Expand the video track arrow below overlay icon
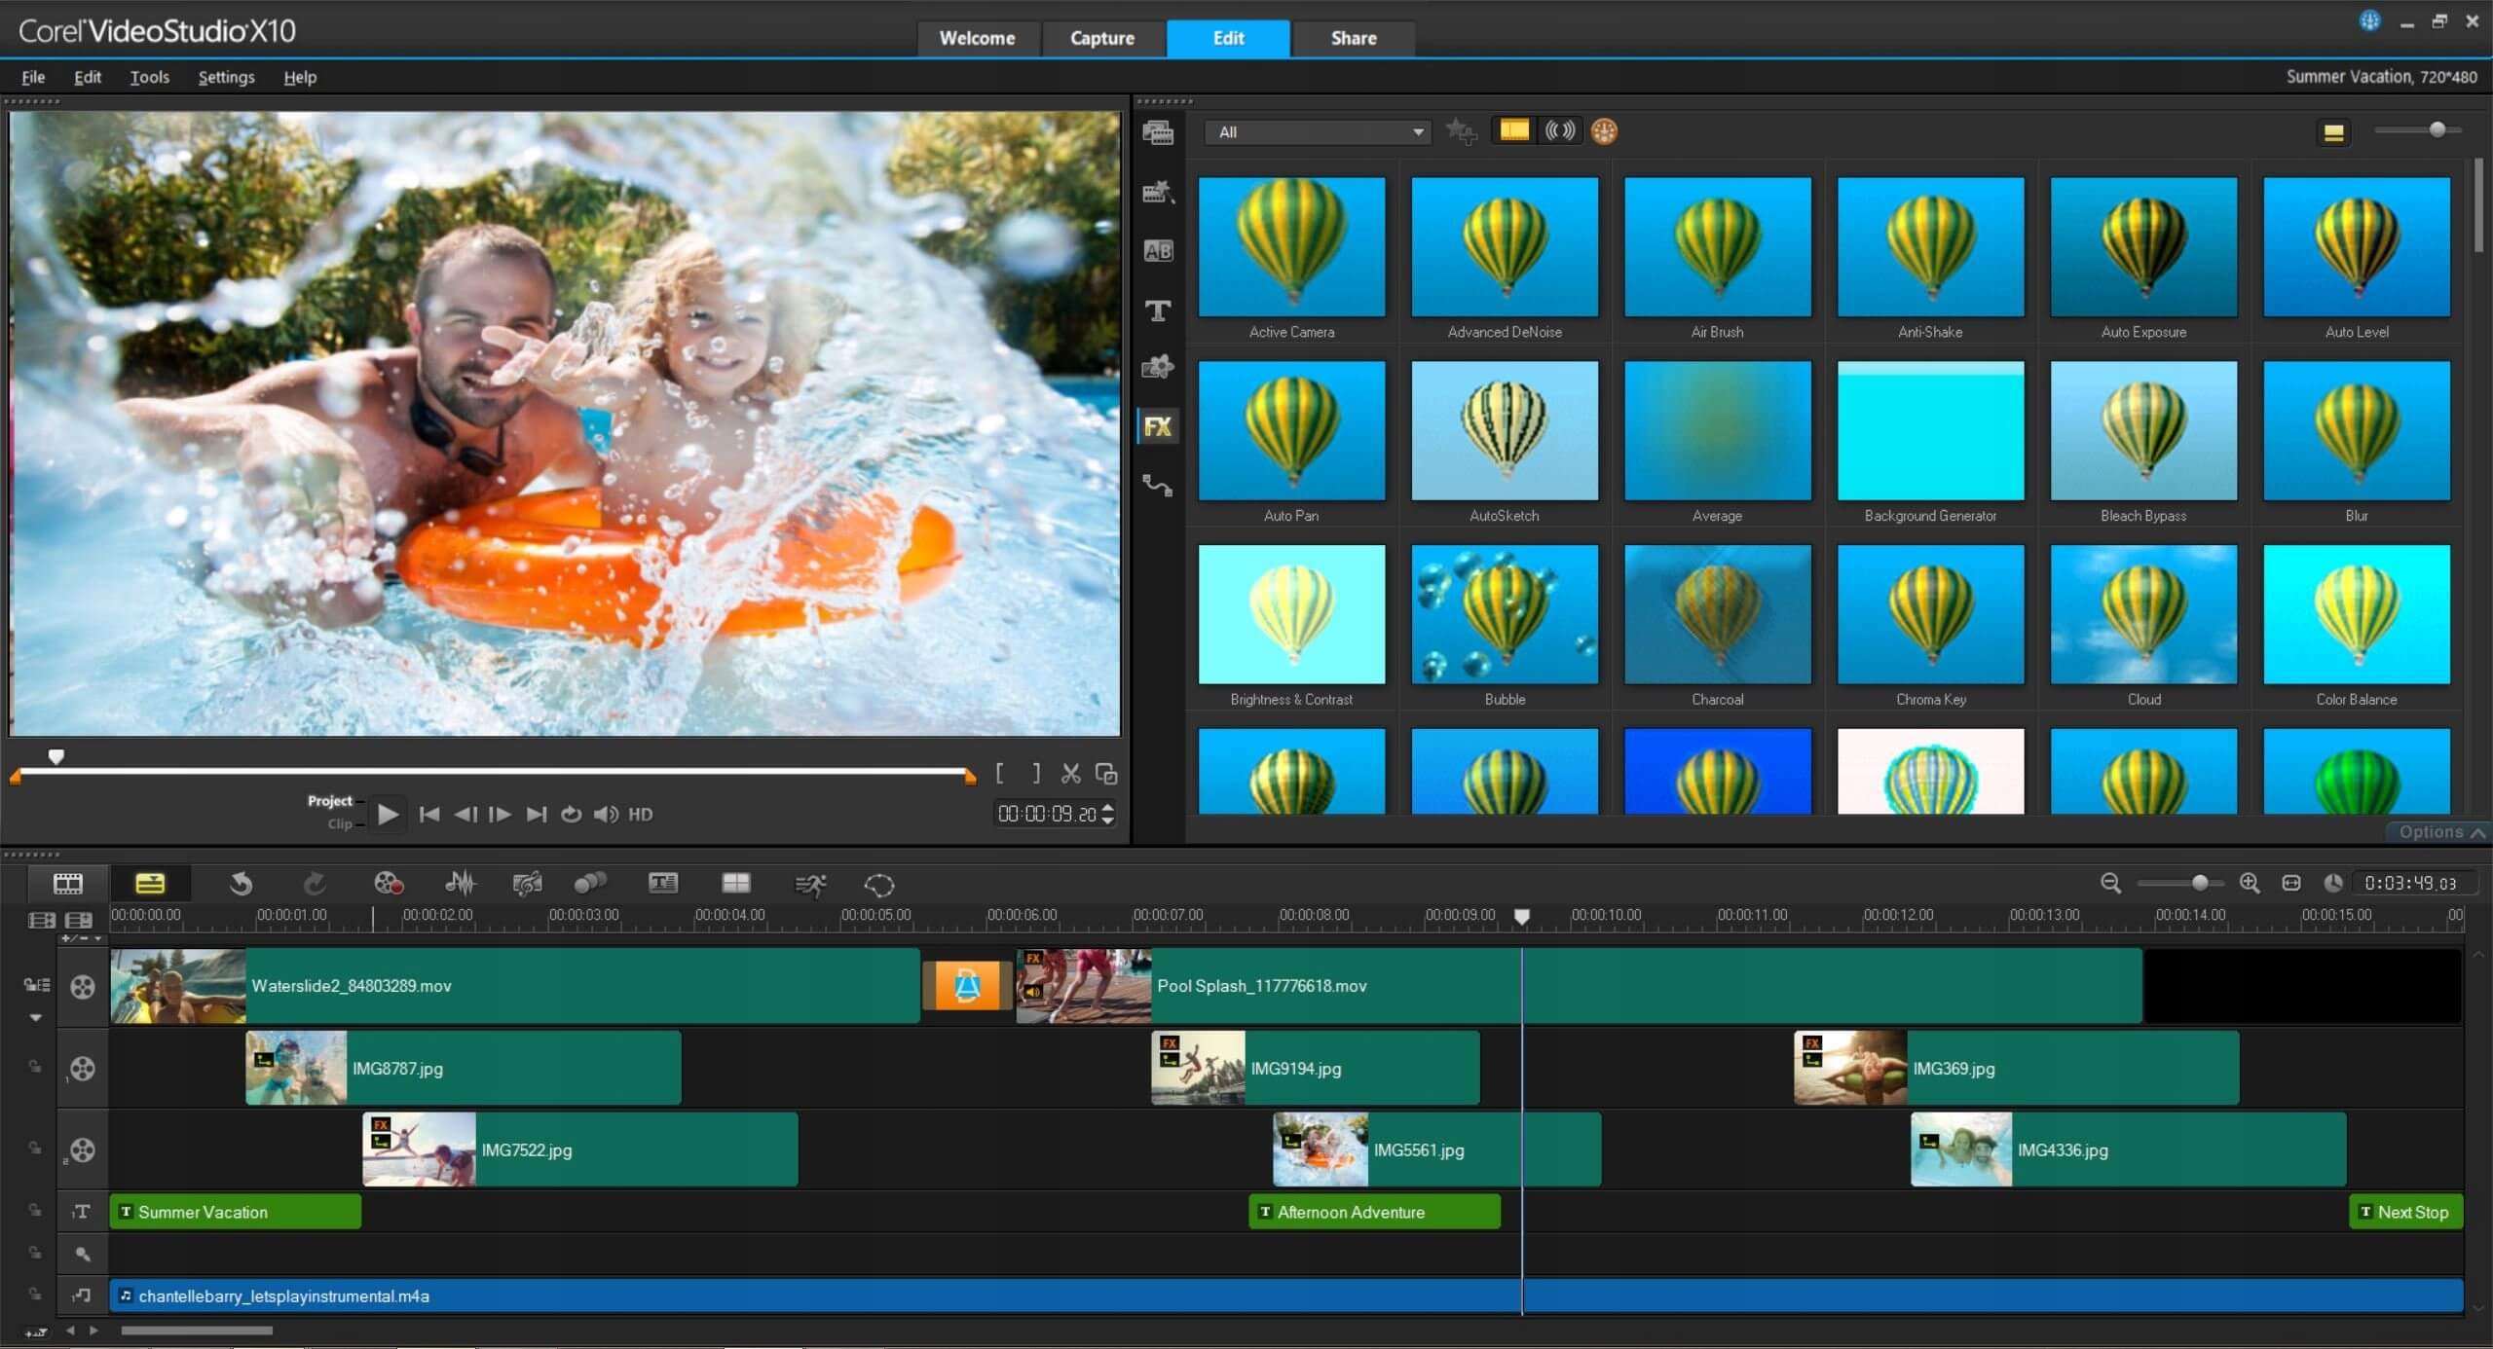This screenshot has height=1349, width=2493. (36, 1018)
